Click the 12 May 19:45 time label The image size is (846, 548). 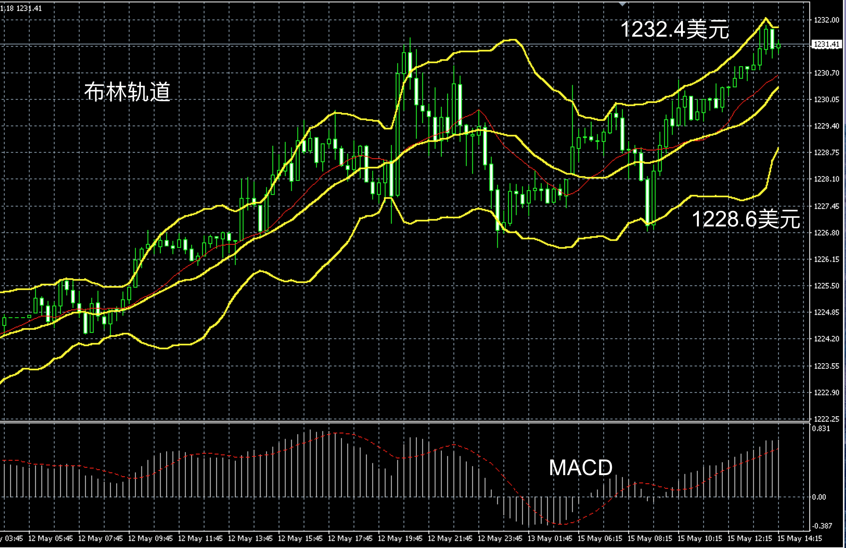click(400, 539)
